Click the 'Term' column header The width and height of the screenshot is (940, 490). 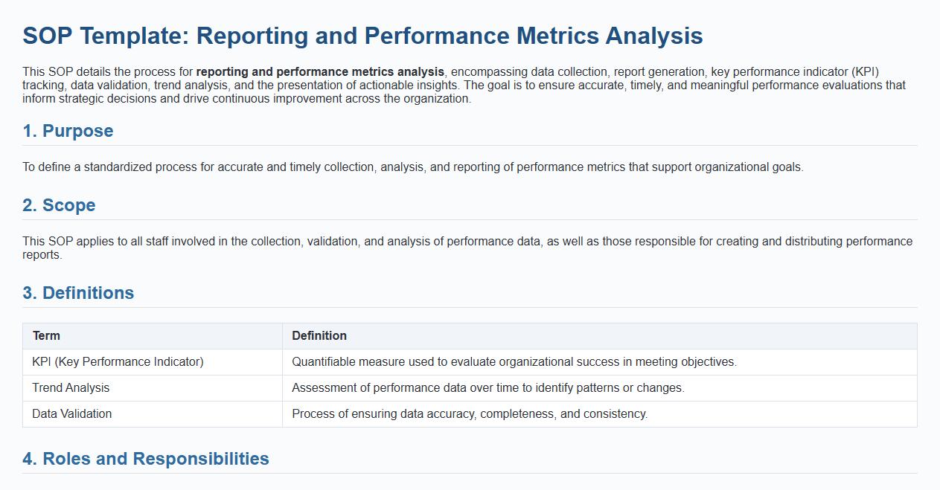(x=46, y=336)
